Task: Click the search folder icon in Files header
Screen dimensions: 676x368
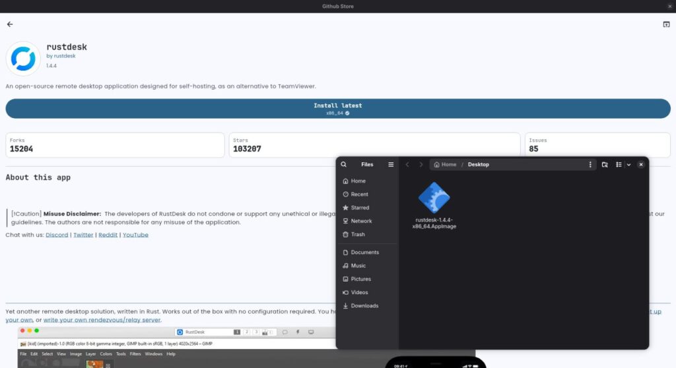Action: 605,164
